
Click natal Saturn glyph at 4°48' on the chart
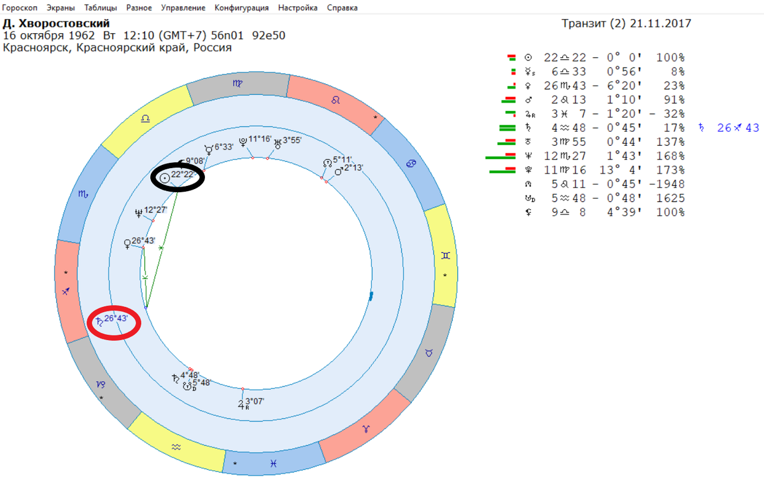[175, 378]
